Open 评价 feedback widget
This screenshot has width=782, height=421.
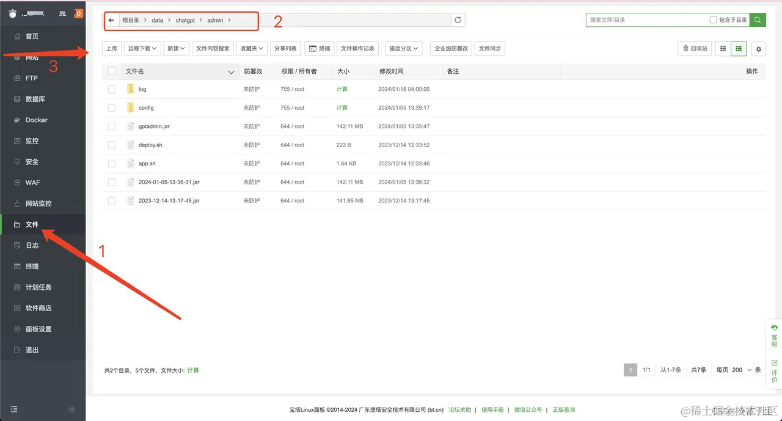[774, 372]
